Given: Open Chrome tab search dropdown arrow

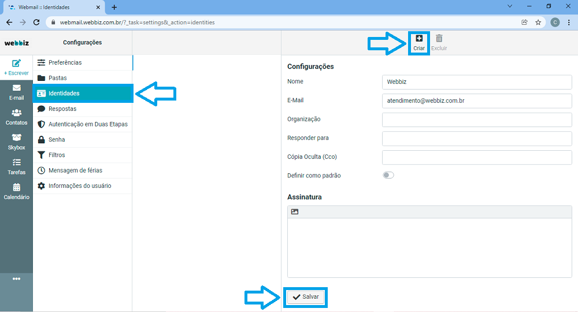Looking at the screenshot, I should [x=510, y=6].
